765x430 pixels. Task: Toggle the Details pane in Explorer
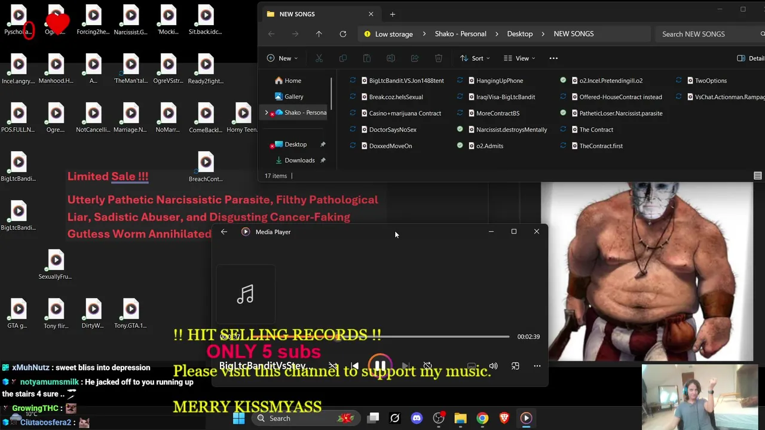pyautogui.click(x=751, y=58)
